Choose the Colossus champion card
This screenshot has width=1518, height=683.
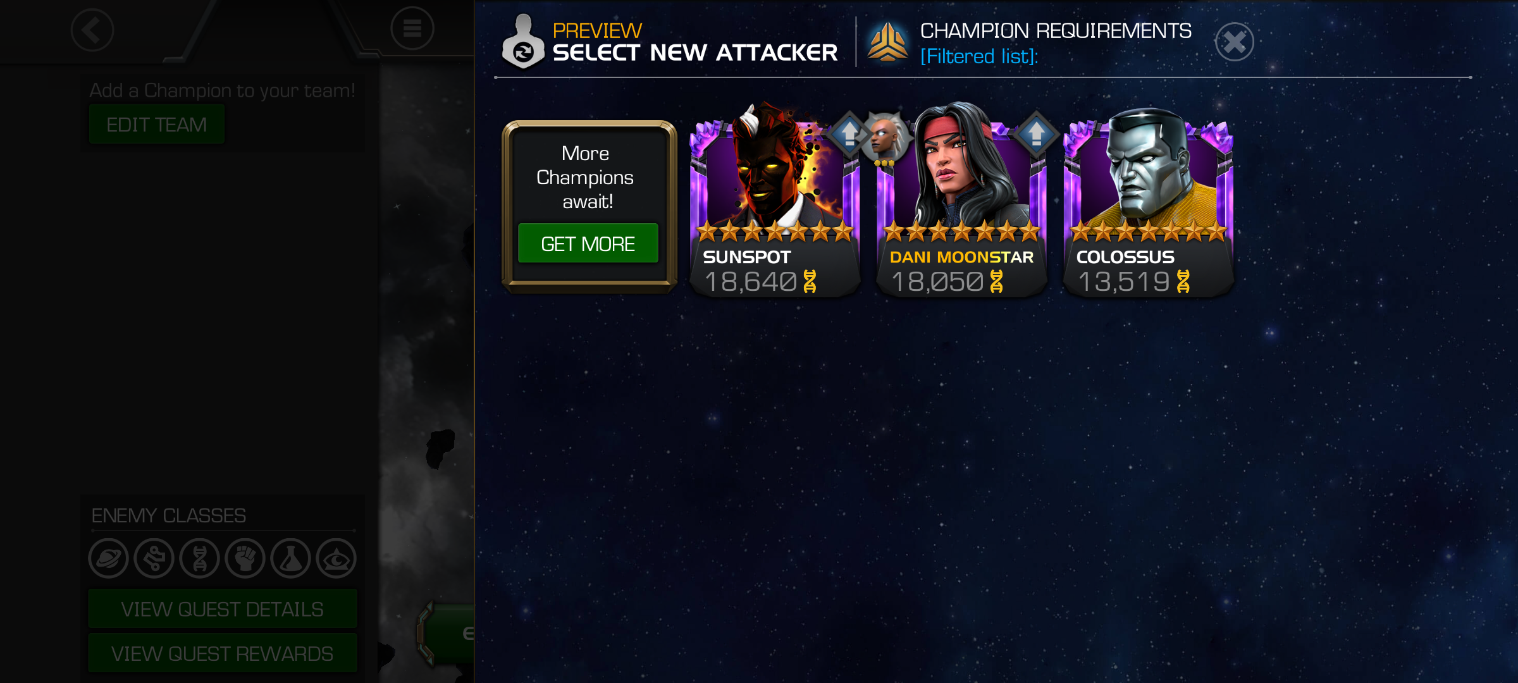(x=1148, y=202)
